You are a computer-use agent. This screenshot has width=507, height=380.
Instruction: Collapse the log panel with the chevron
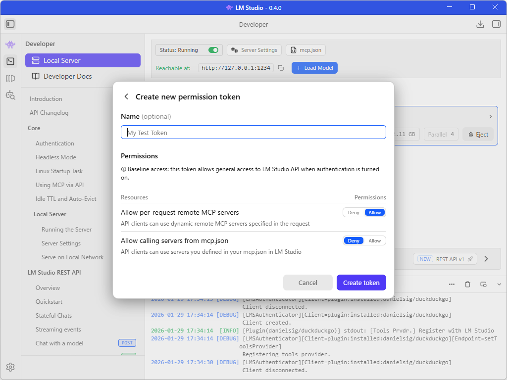click(x=499, y=285)
